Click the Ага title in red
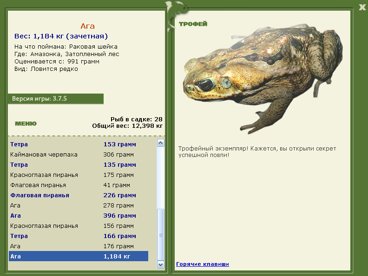 coord(87,26)
